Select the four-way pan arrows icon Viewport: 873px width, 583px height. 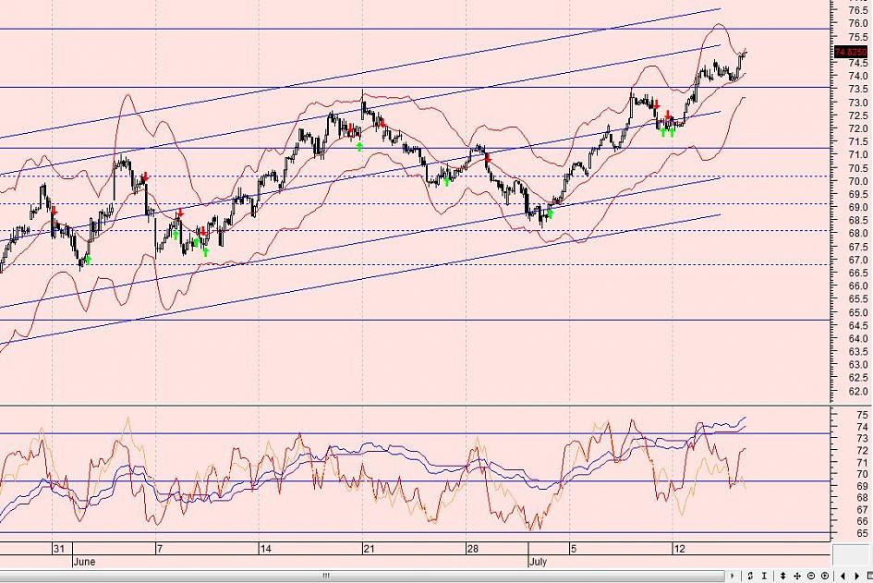coord(797,576)
